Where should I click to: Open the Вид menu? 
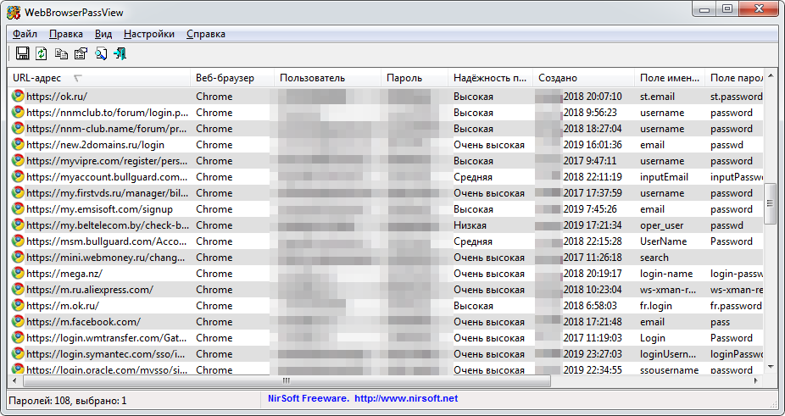(103, 34)
